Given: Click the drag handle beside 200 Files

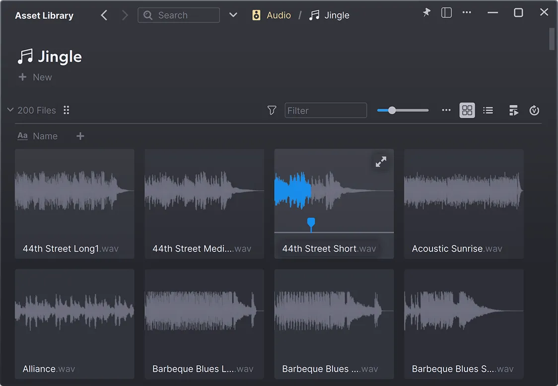Looking at the screenshot, I should 67,110.
